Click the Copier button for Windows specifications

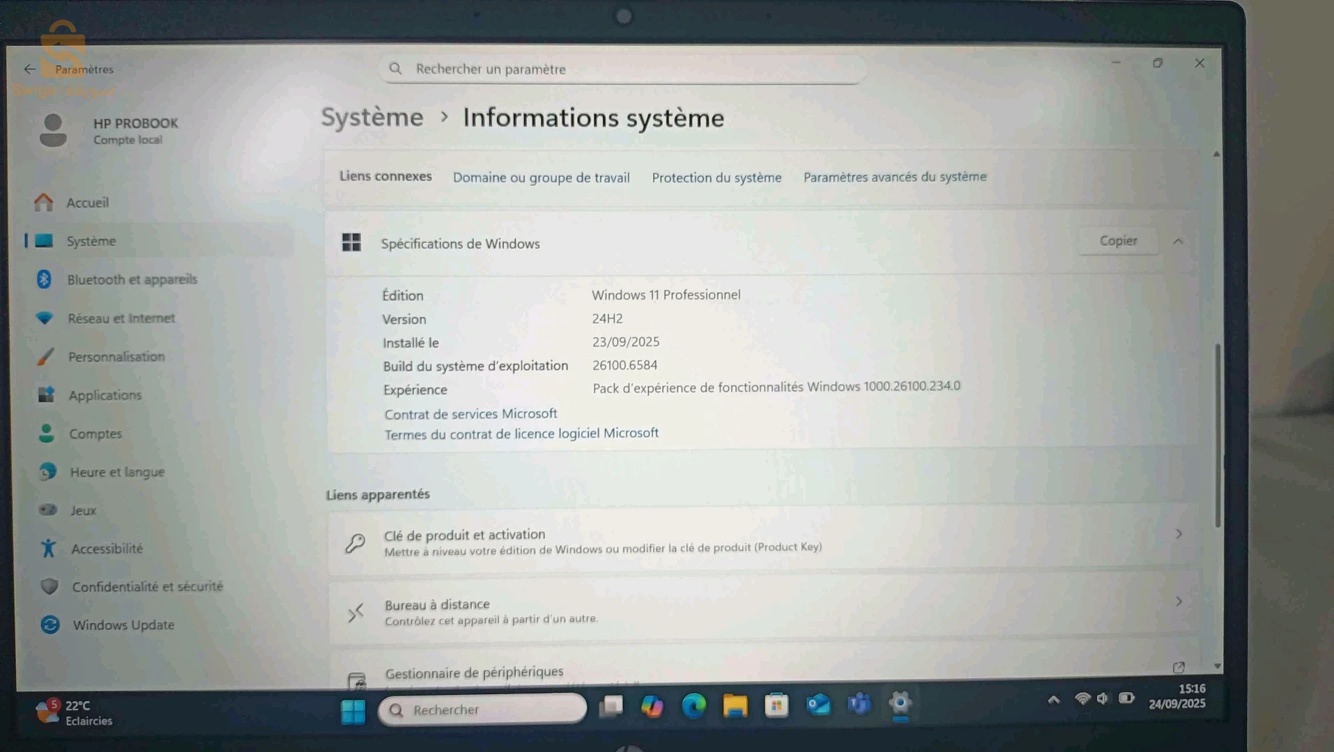1118,240
